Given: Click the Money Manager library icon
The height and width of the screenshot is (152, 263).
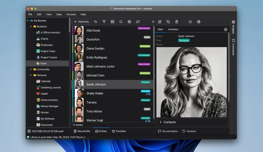Looking at the screenshot, I should (38, 106).
